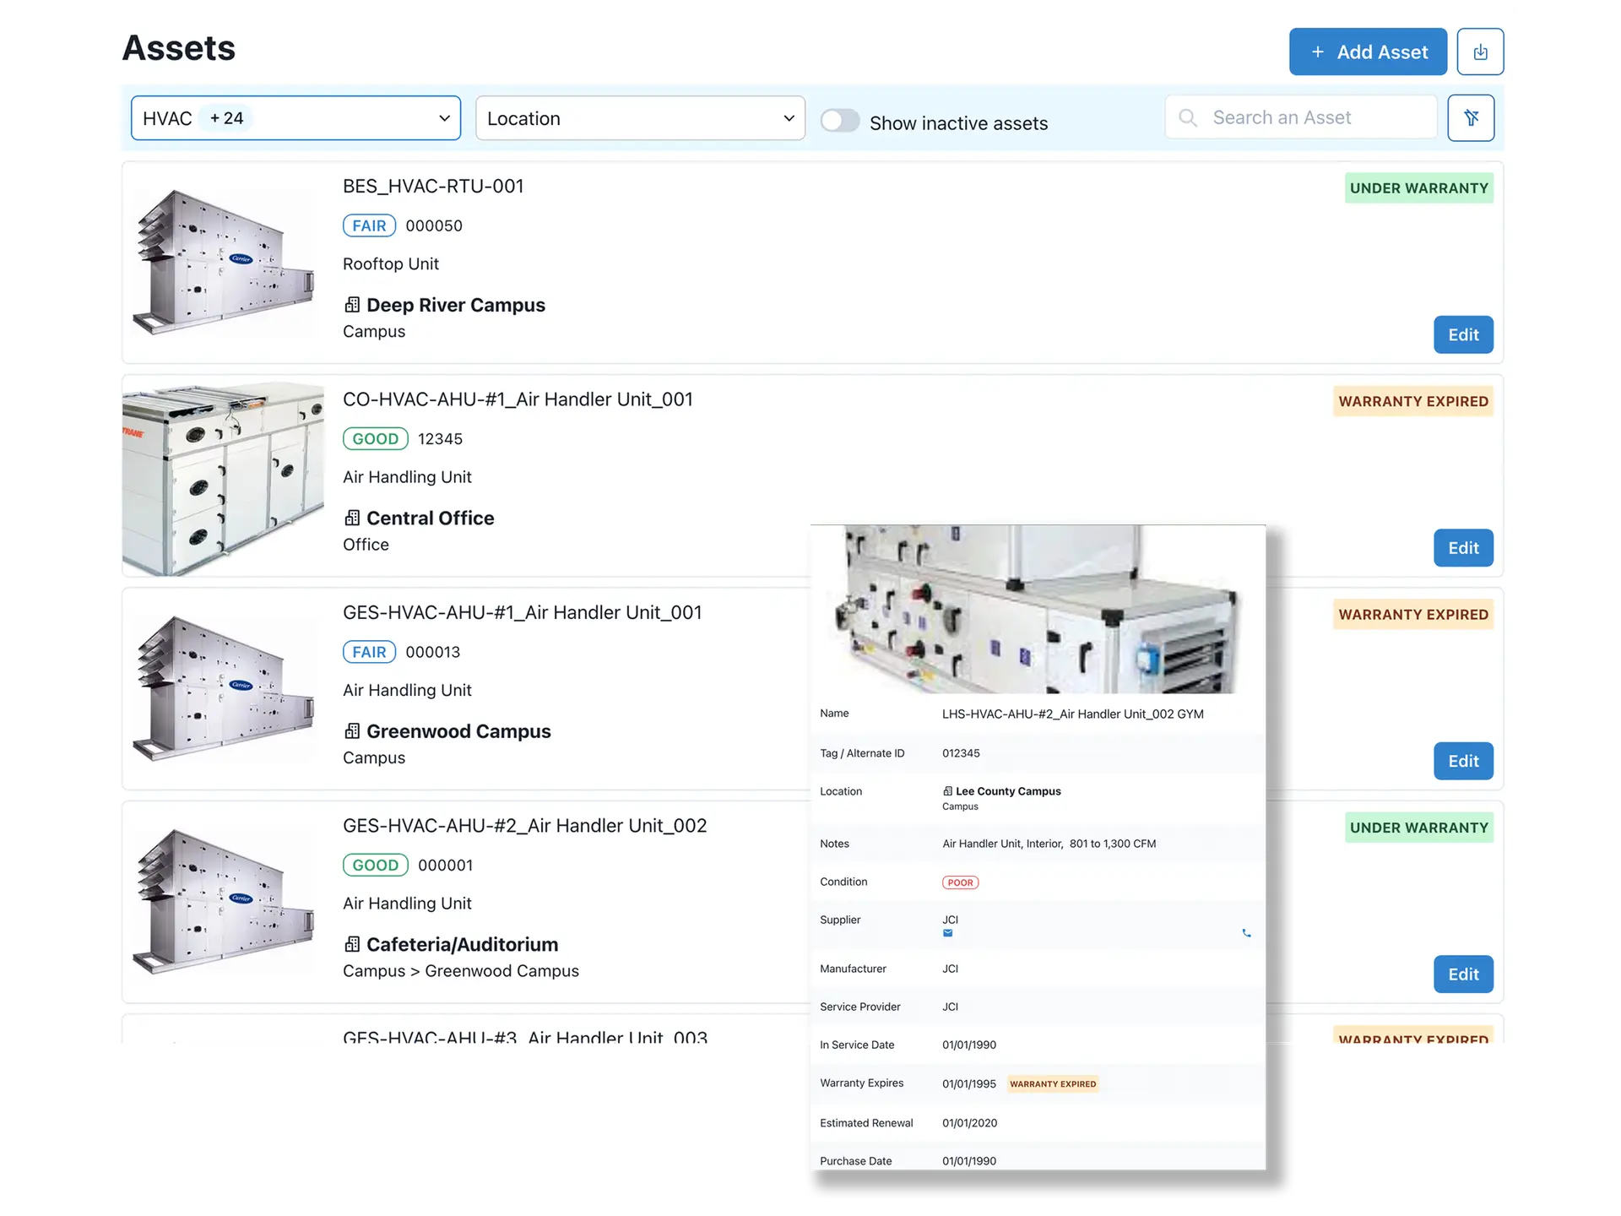Image resolution: width=1621 pixels, height=1216 pixels.
Task: Open the Greenwood Campus location link
Action: 458,731
